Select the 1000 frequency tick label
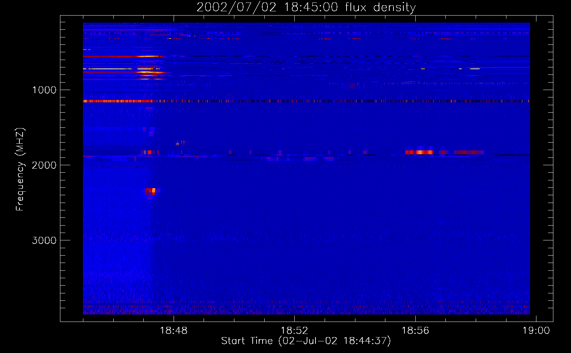Image resolution: width=571 pixels, height=353 pixels. tap(44, 90)
